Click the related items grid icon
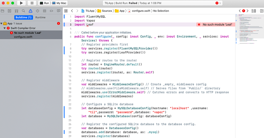 66,11
